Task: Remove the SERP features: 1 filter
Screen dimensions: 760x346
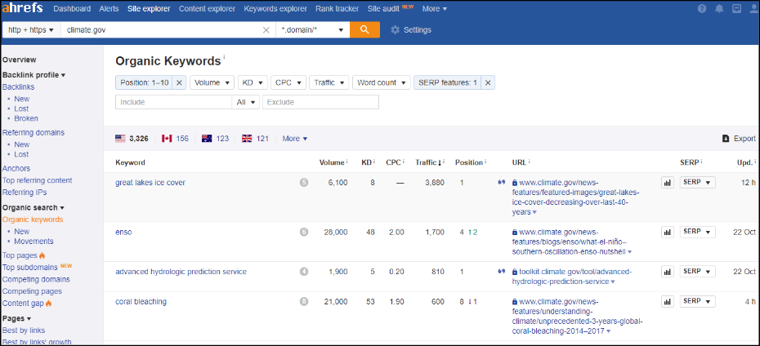Action: [x=488, y=82]
